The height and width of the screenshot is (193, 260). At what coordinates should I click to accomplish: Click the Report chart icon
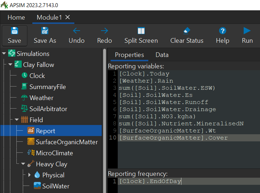click(x=31, y=130)
